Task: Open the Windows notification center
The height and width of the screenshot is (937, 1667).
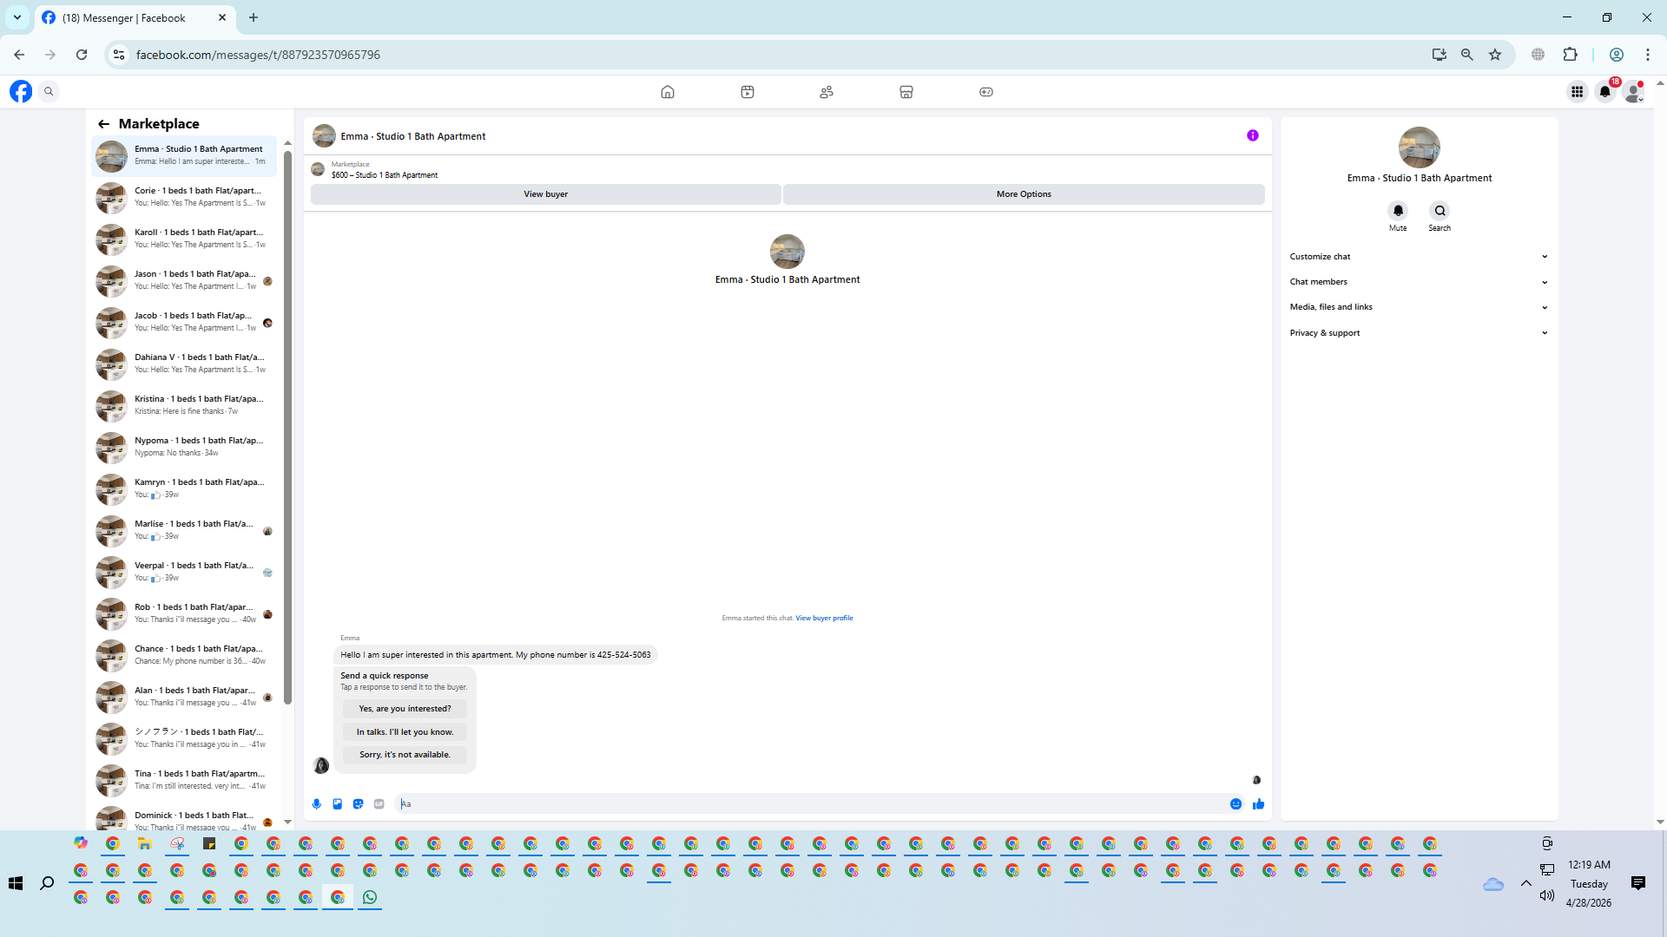Action: 1638,883
